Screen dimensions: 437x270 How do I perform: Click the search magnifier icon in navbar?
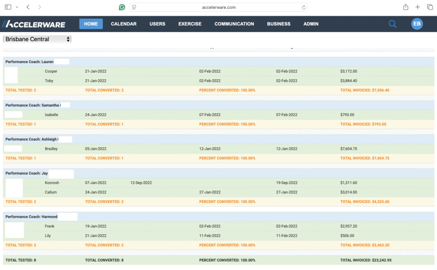click(x=392, y=24)
